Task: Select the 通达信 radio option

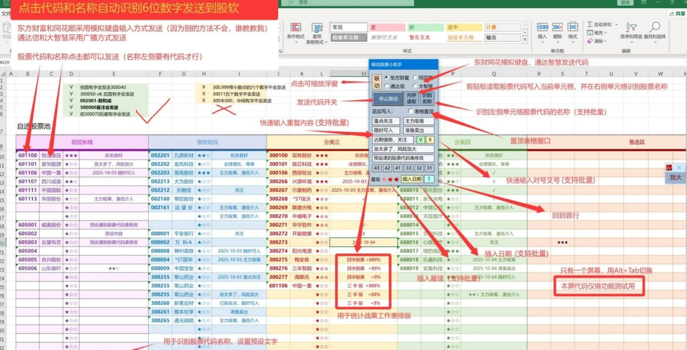Action: pos(387,86)
